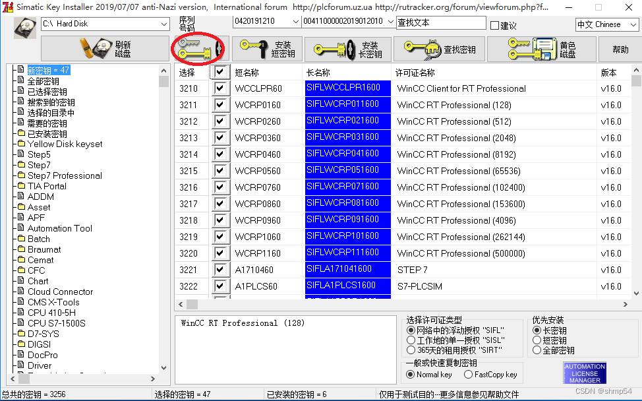Uncheck the WCRP0160 row checkbox

click(220, 104)
